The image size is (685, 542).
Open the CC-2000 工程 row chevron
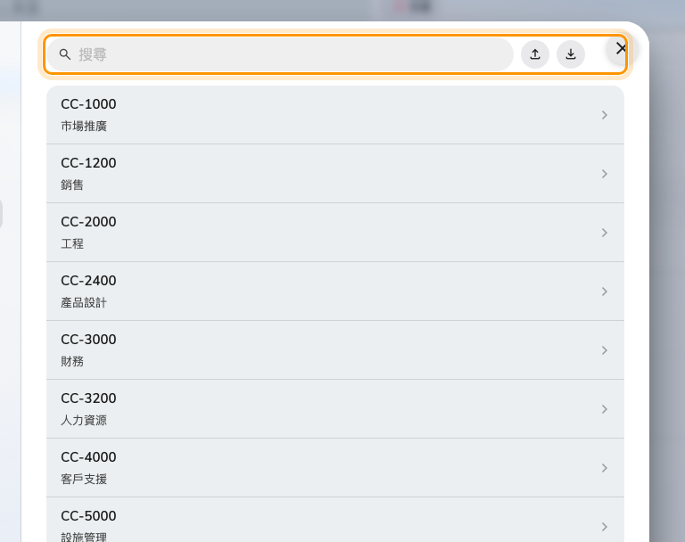(x=605, y=233)
